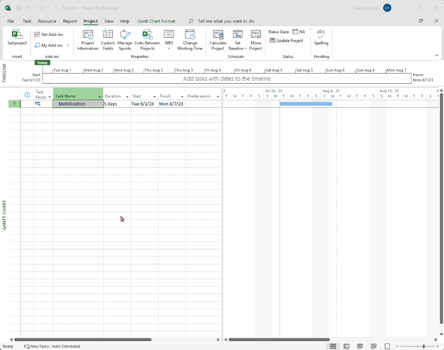The image size is (444, 350).
Task: Select the Calculate Project icon
Action: [x=218, y=39]
